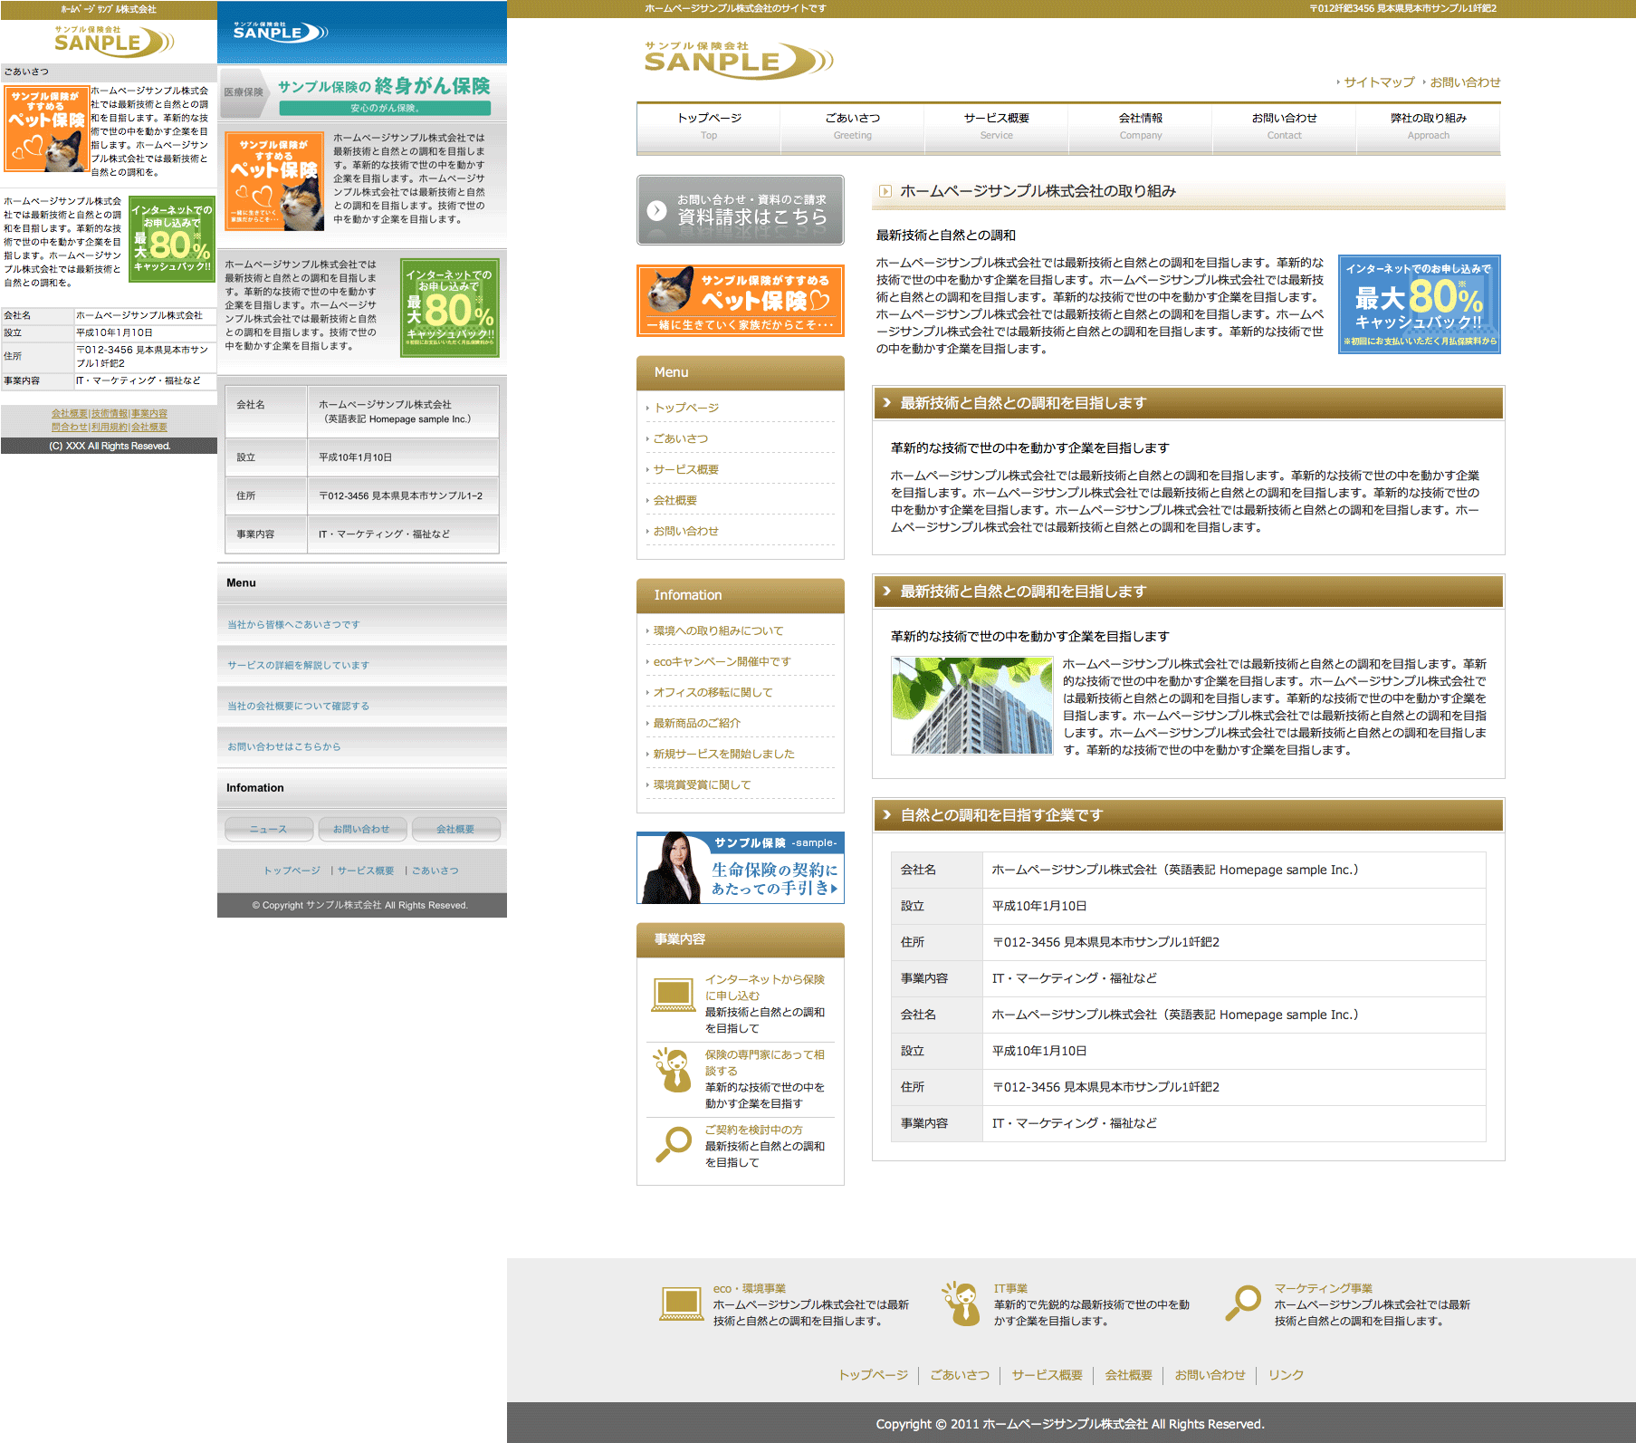Screen dimensions: 1636x1443
Task: Click the consultant person icon in 事業内容 sidebar
Action: [673, 1070]
